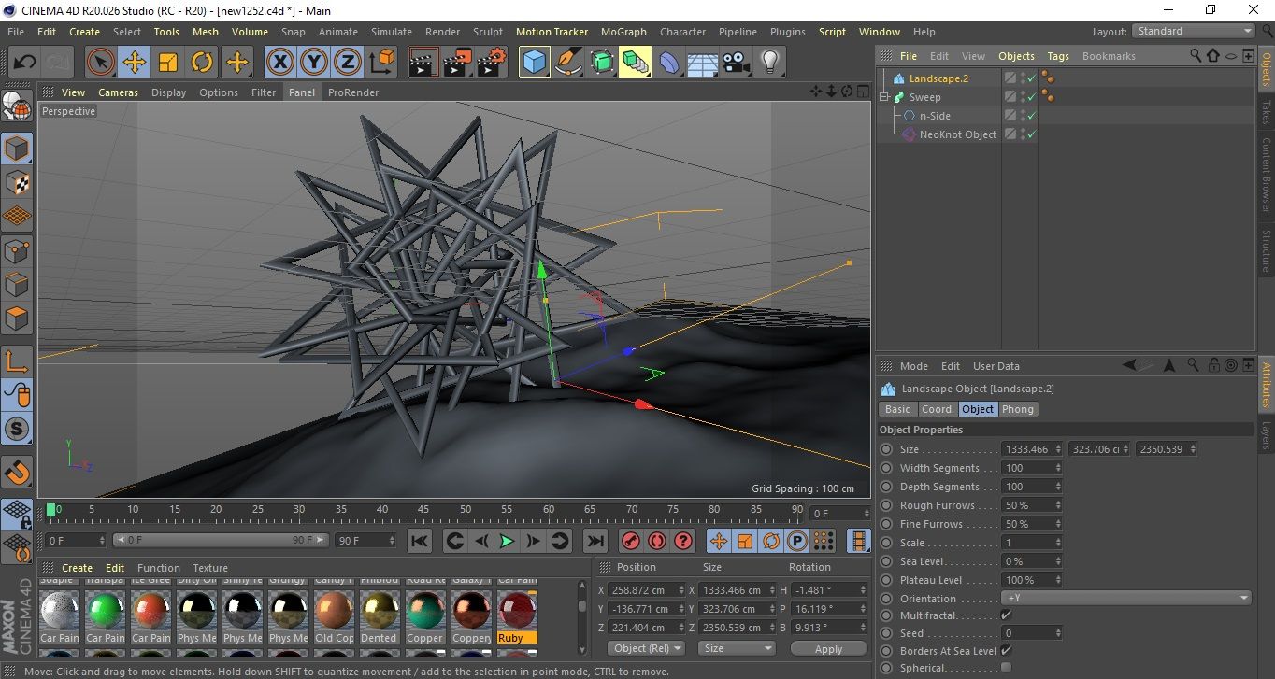Click Make Editable icon in left toolbar
Screen dimensions: 1275x679
17,106
